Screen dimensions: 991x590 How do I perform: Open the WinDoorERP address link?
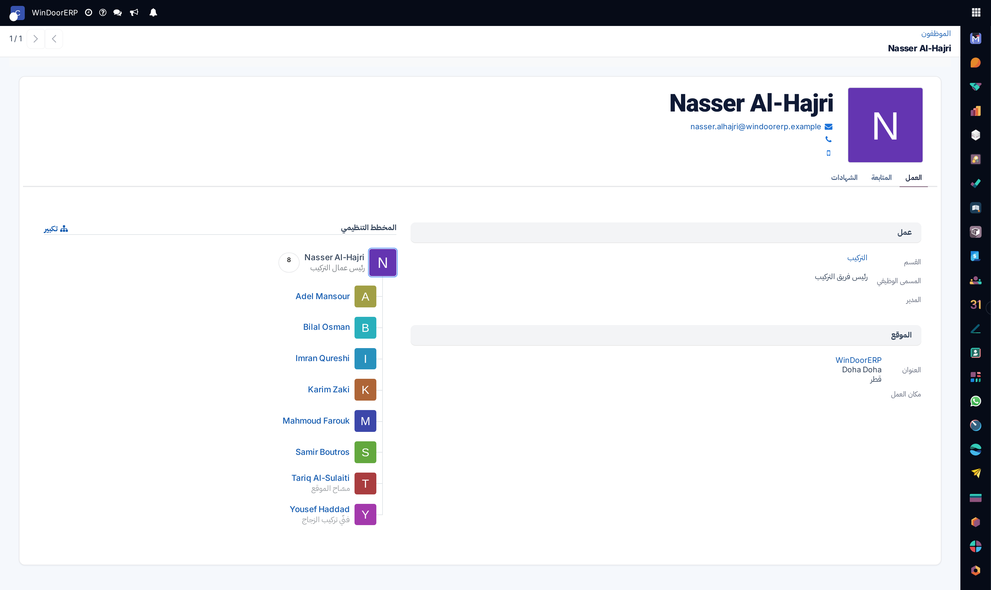[858, 360]
